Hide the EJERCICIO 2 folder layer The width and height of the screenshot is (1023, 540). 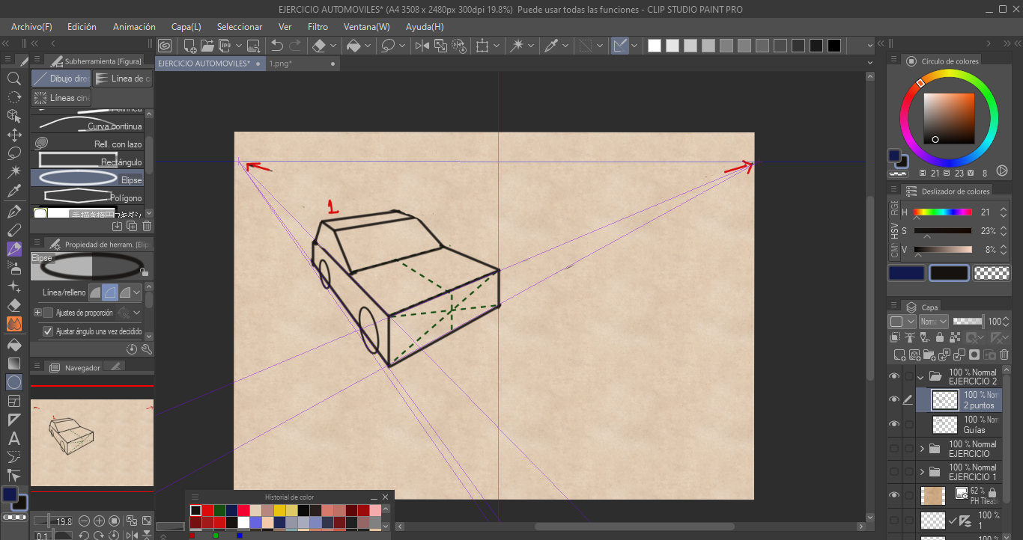click(x=893, y=376)
